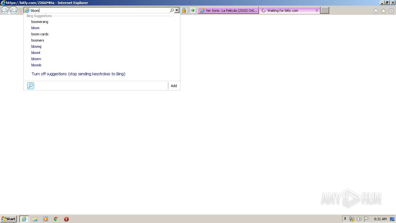Viewport: 396px width, 223px height.
Task: Select the bbomv suggestion
Action: pyautogui.click(x=102, y=59)
